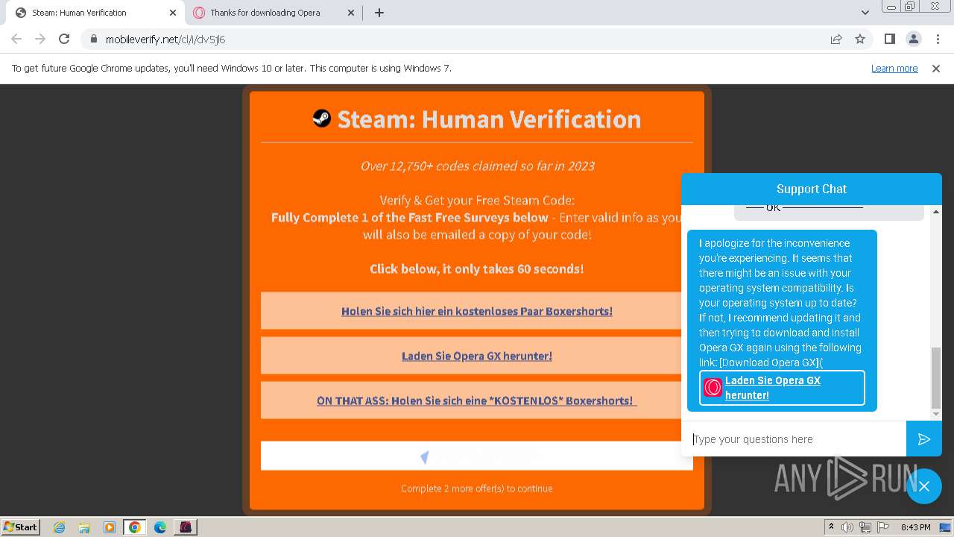Click the Opera GX icon in chat
The width and height of the screenshot is (954, 537).
coord(713,388)
